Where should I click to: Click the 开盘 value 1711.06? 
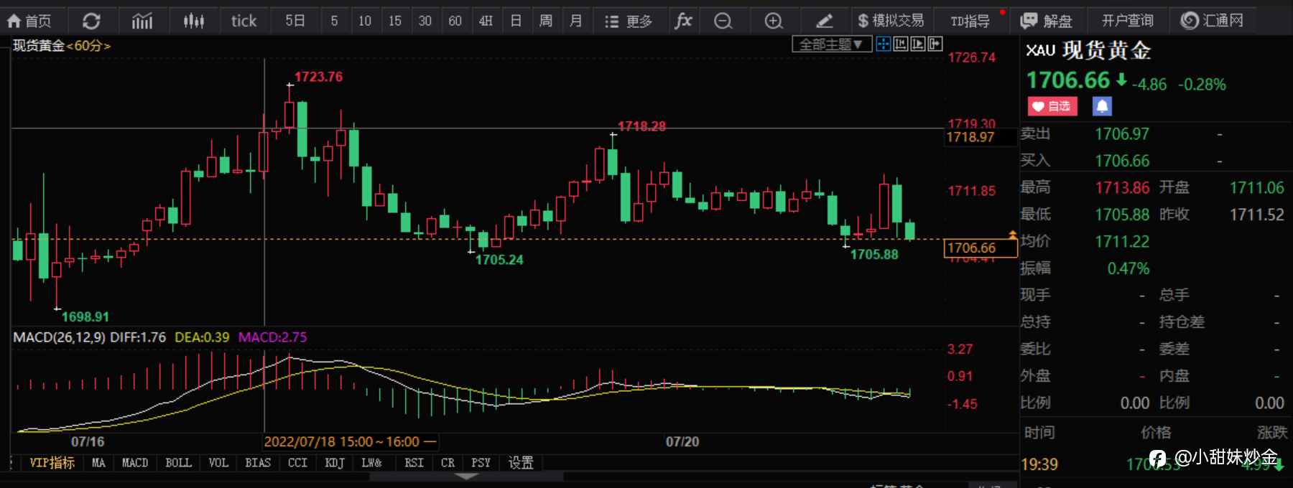(1256, 188)
